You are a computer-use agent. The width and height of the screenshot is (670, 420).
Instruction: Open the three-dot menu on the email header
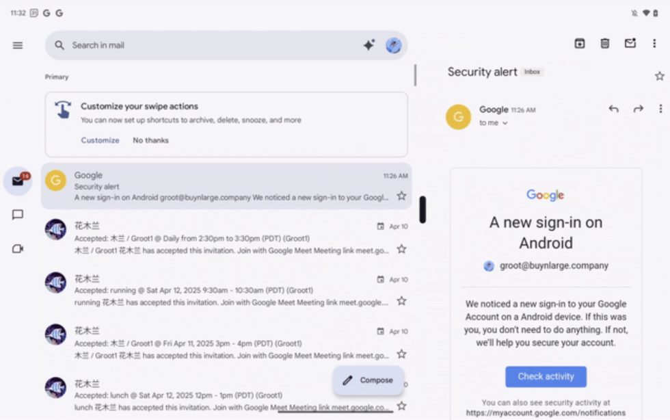coord(659,108)
